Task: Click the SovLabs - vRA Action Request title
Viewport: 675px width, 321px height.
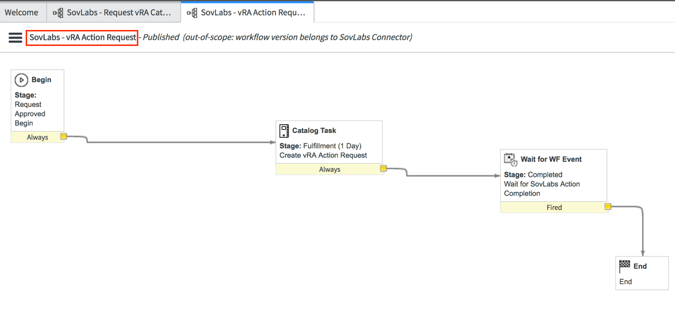Action: [82, 37]
